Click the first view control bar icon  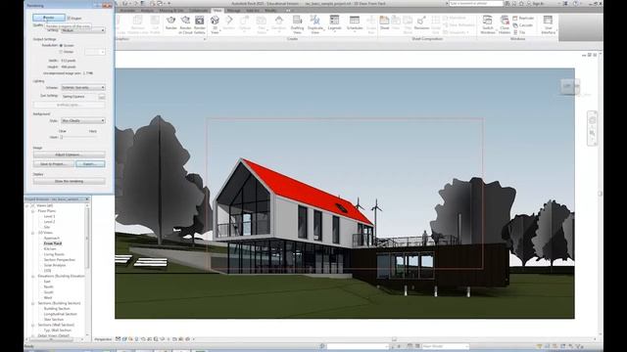tap(118, 339)
